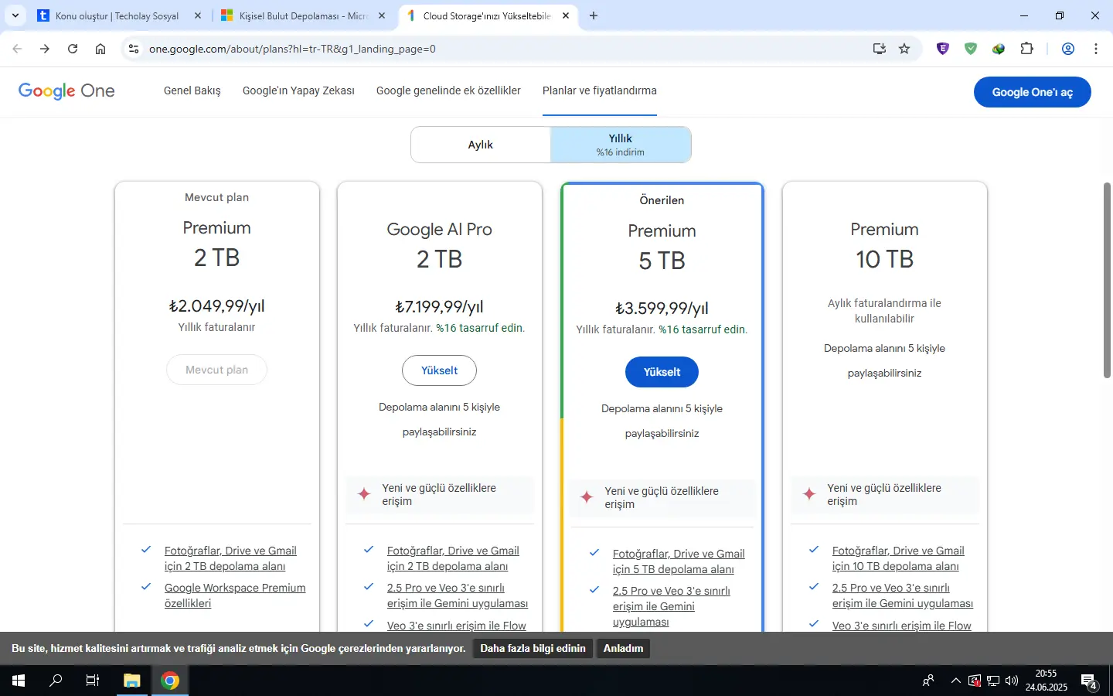Open the Windows Start menu
Image resolution: width=1113 pixels, height=696 pixels.
[x=19, y=681]
